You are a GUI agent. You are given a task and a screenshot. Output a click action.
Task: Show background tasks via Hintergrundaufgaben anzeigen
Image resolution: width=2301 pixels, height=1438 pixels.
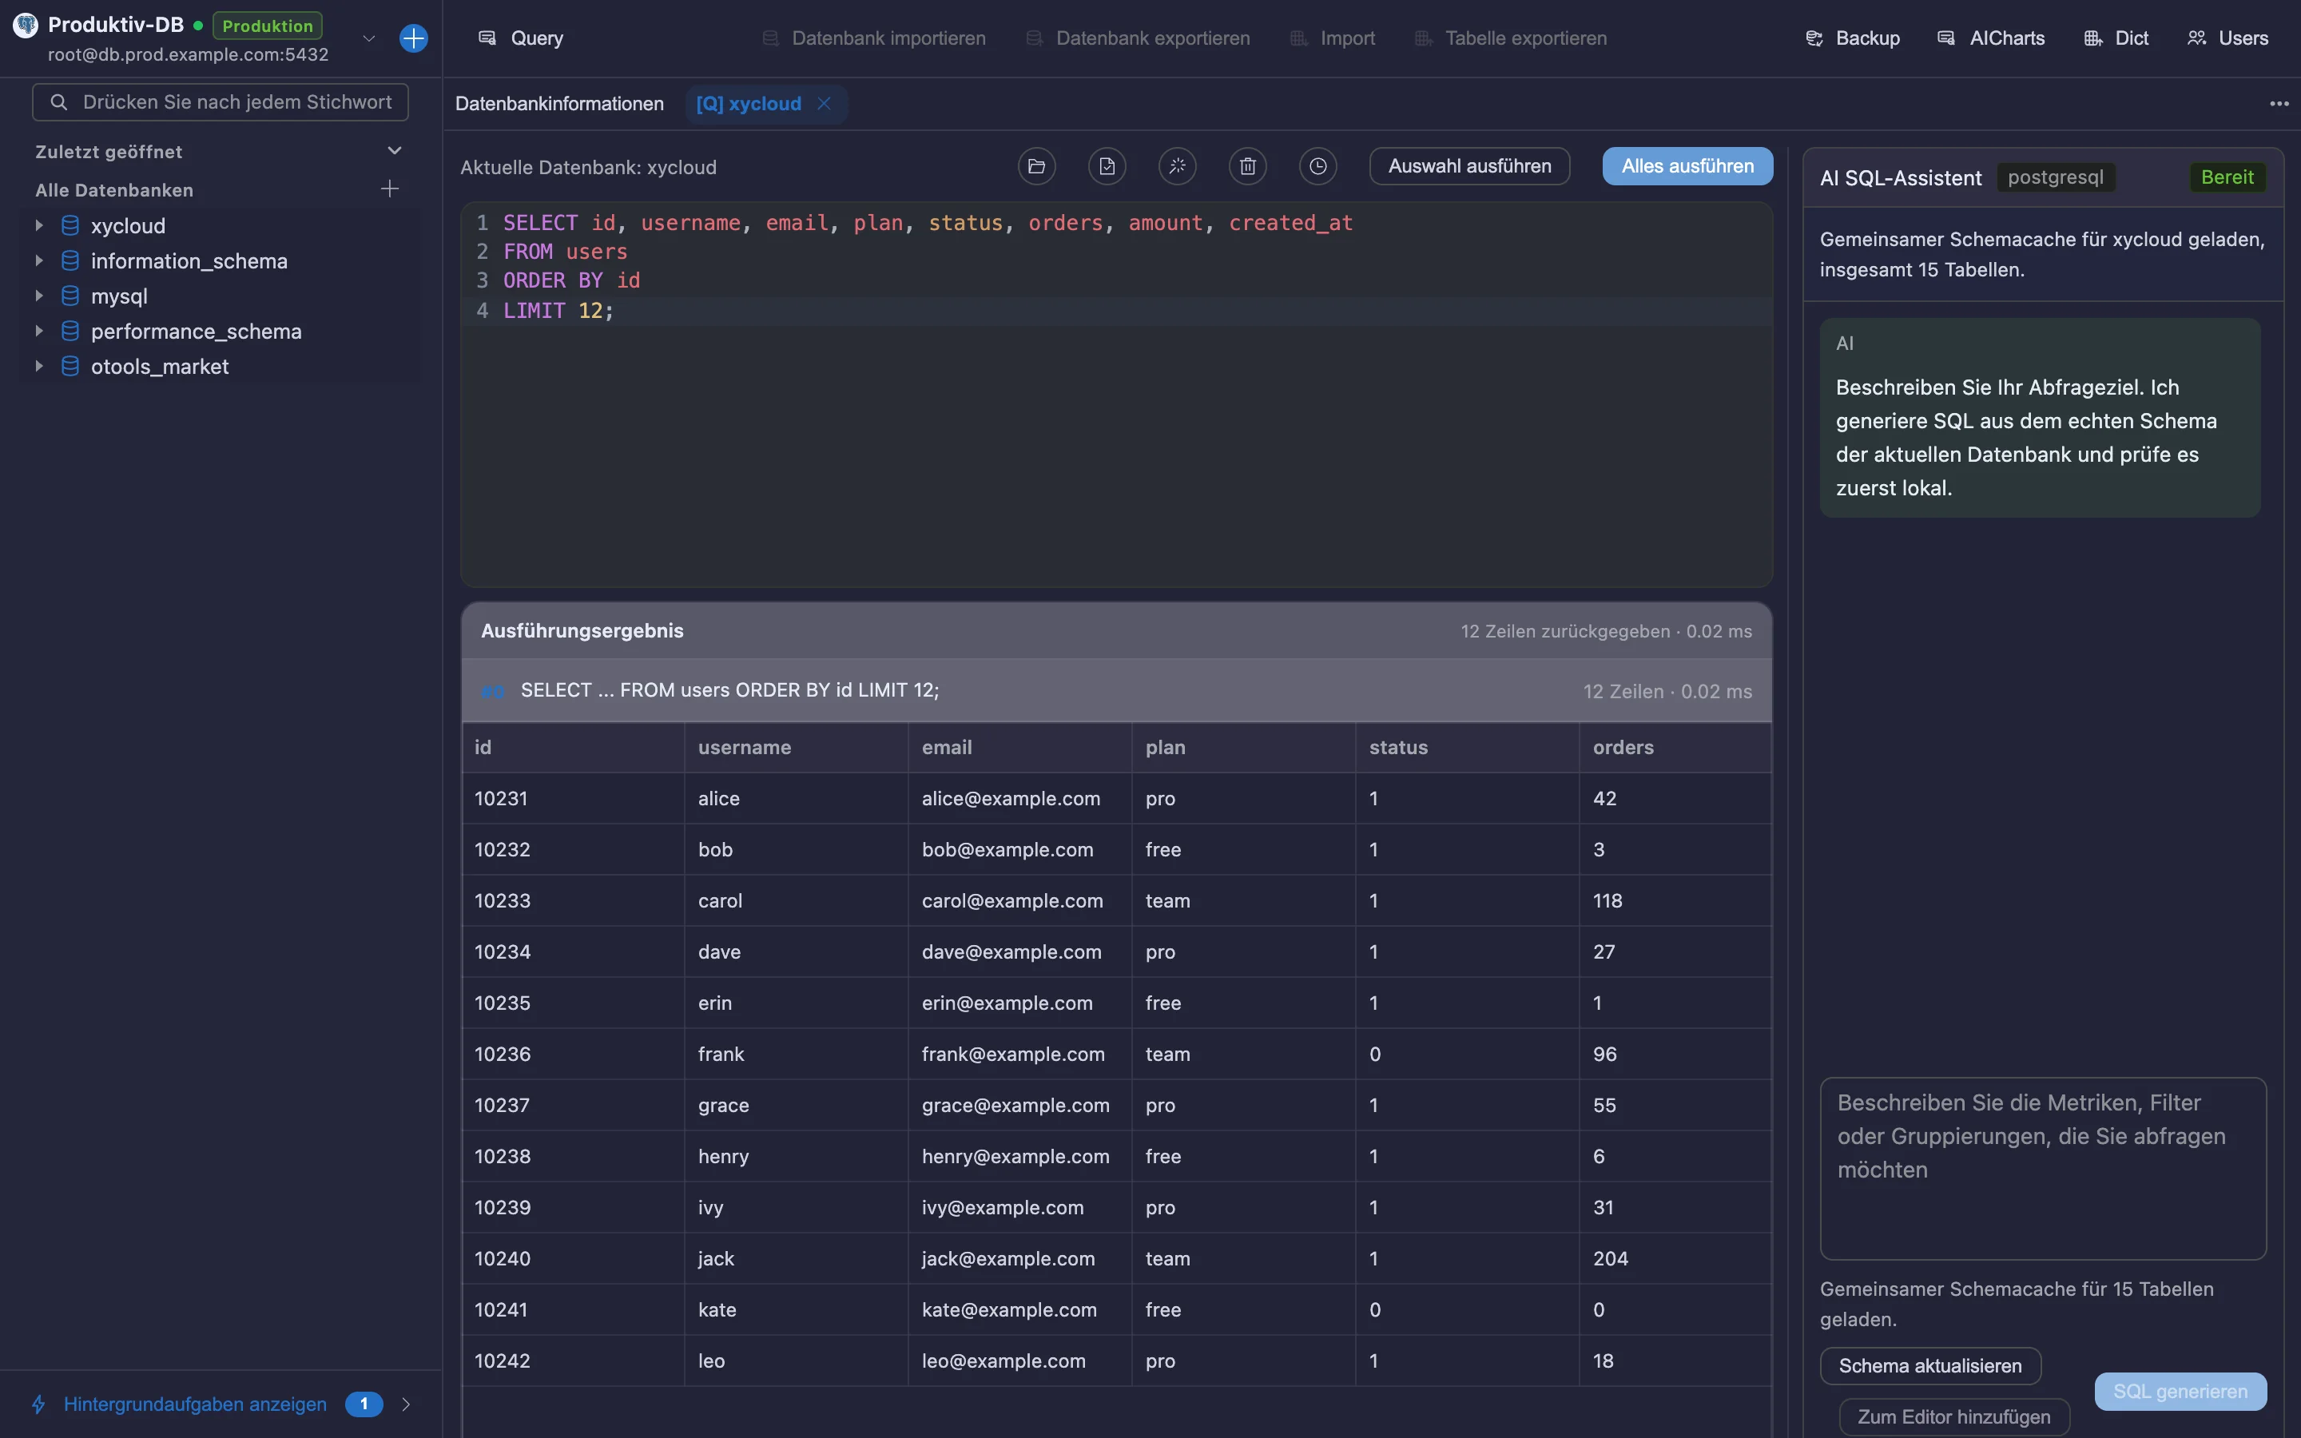point(195,1404)
